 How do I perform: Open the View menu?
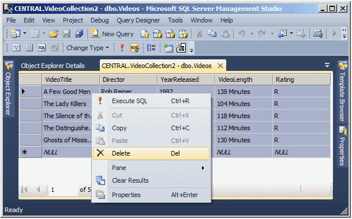point(48,20)
